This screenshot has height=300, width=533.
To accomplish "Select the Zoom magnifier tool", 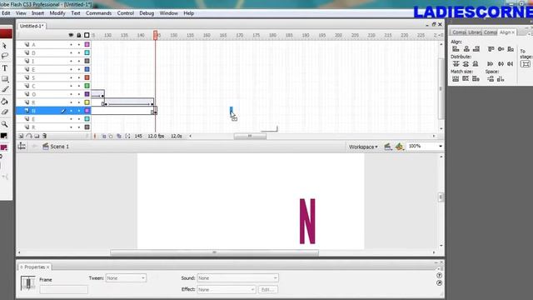I will [4, 124].
